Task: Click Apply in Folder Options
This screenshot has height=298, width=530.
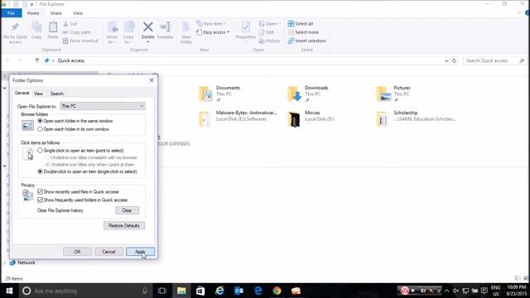Action: pos(140,252)
